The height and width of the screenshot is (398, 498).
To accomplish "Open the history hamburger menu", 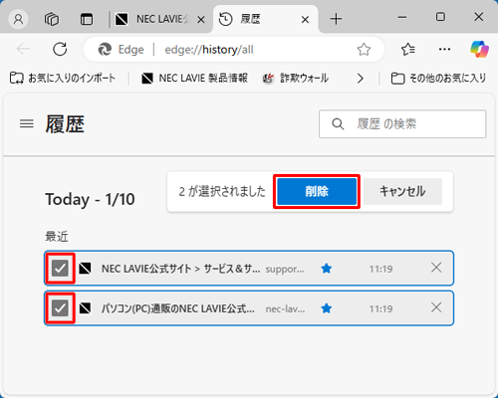I will point(27,124).
